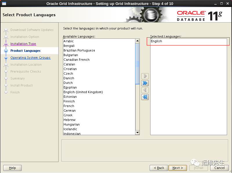Select Canadian French in the list

coord(99,60)
